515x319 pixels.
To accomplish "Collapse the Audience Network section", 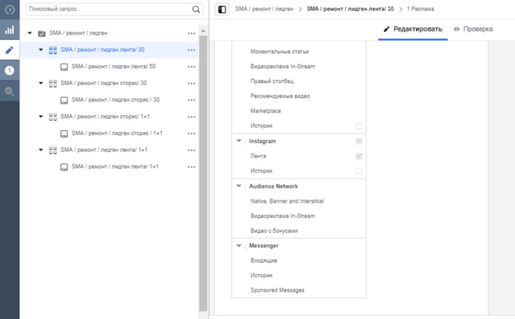I will (239, 187).
